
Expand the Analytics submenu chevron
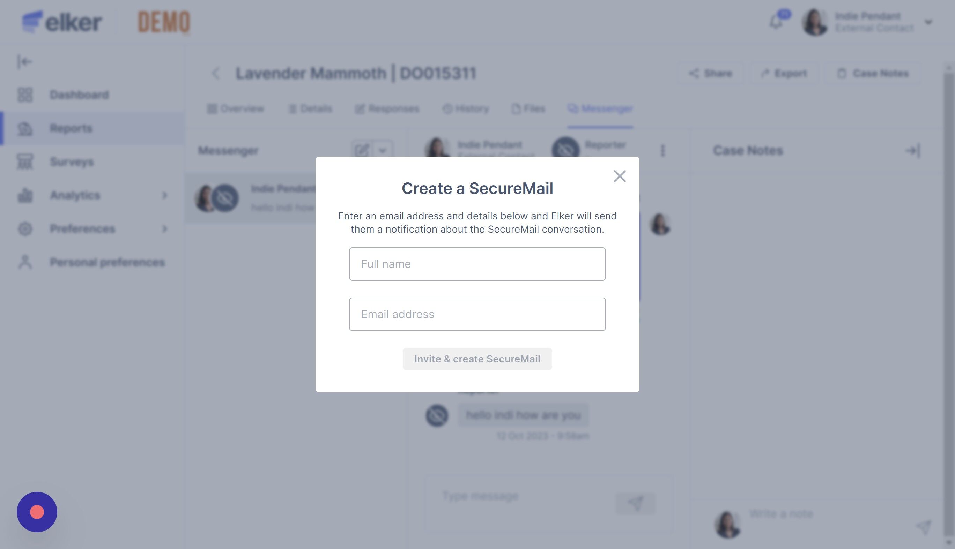tap(164, 195)
